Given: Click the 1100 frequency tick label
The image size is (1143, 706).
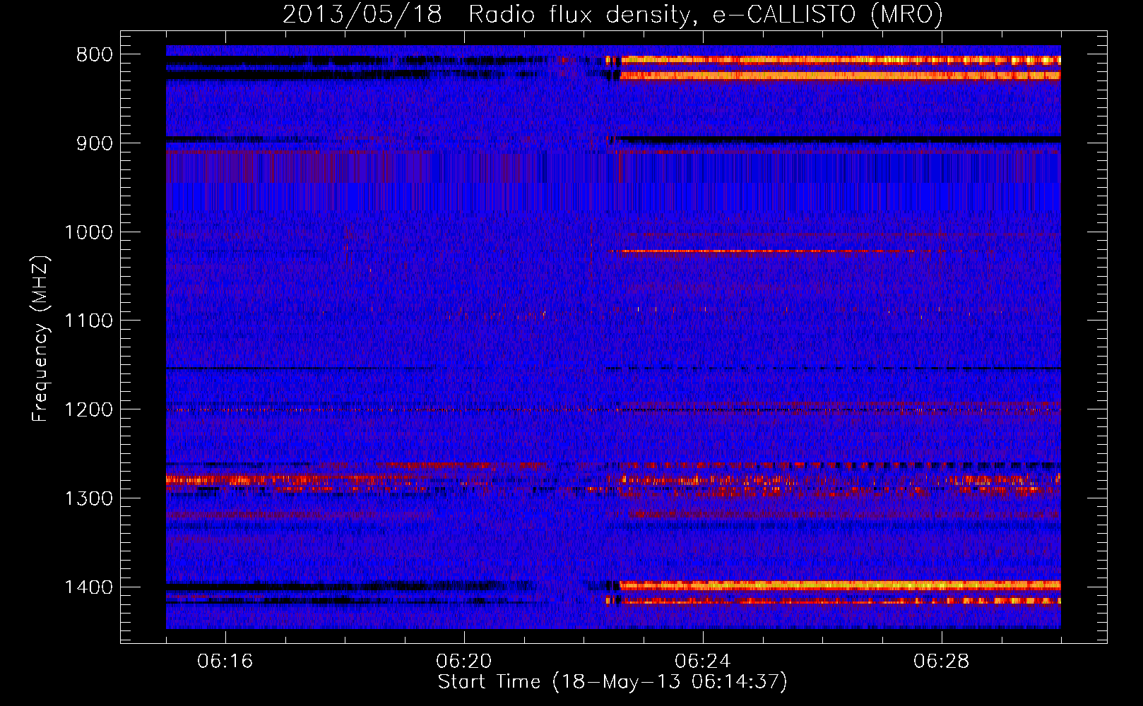Looking at the screenshot, I should (88, 321).
